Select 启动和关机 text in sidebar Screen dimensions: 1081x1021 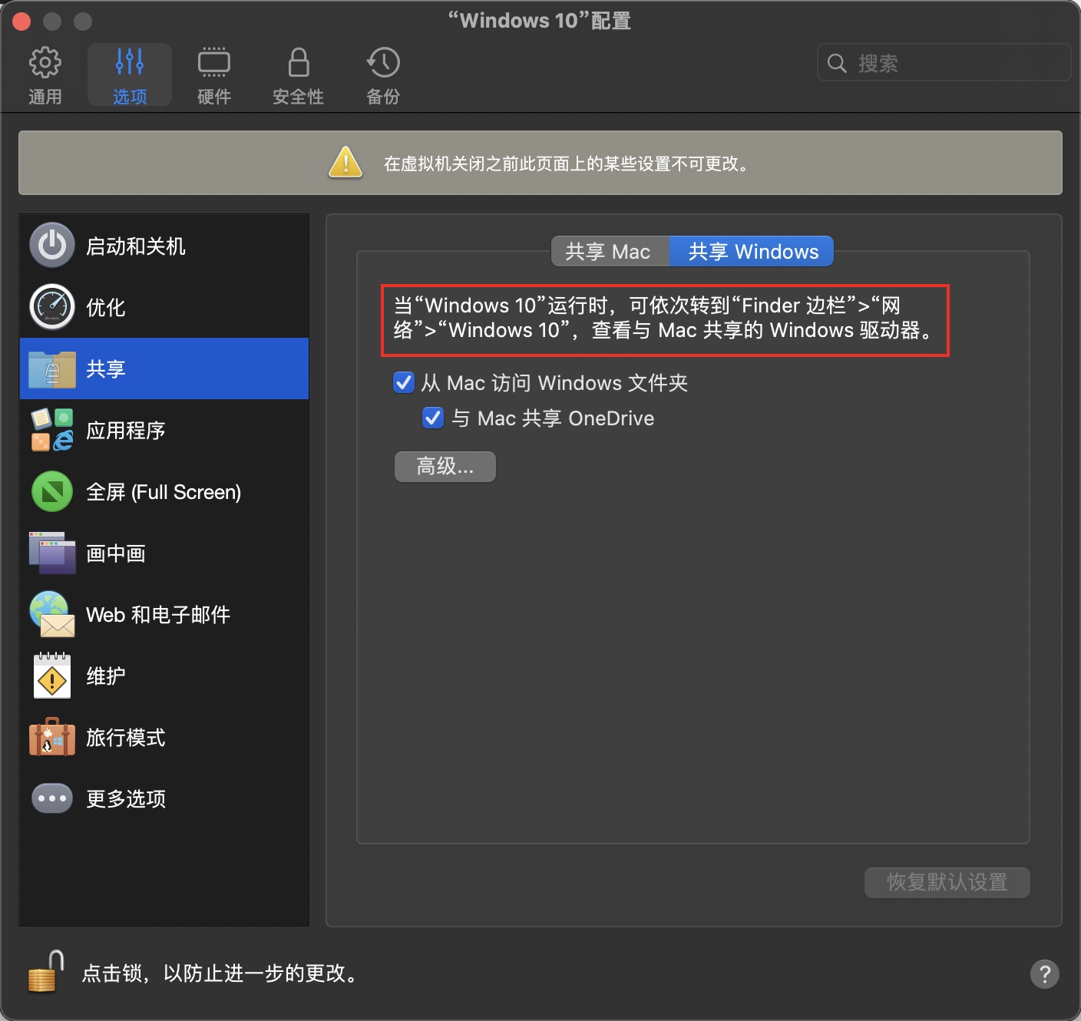click(x=136, y=246)
